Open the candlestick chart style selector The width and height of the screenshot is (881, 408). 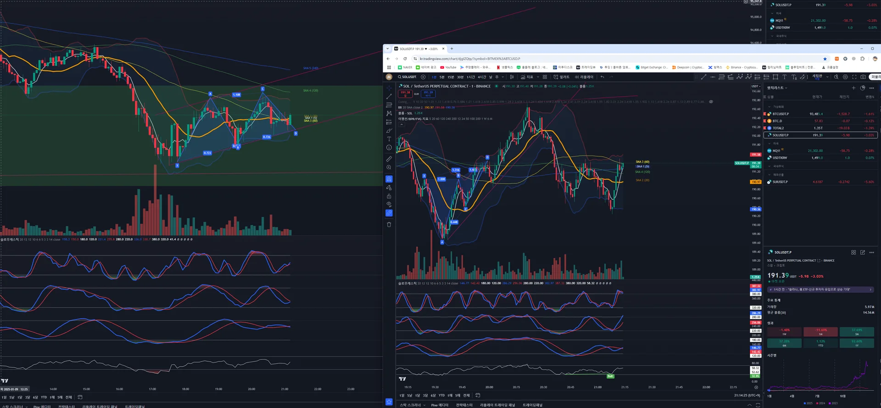[x=512, y=77]
